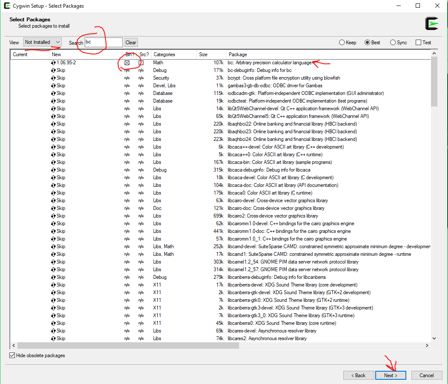Cycle the Skip icon for libQt5WebChannel-devel
This screenshot has height=384, width=448.
coord(53,109)
